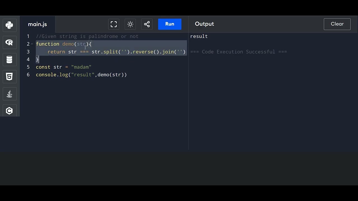
Task: Click 'Code Execution Successful' message
Action: [x=239, y=52]
